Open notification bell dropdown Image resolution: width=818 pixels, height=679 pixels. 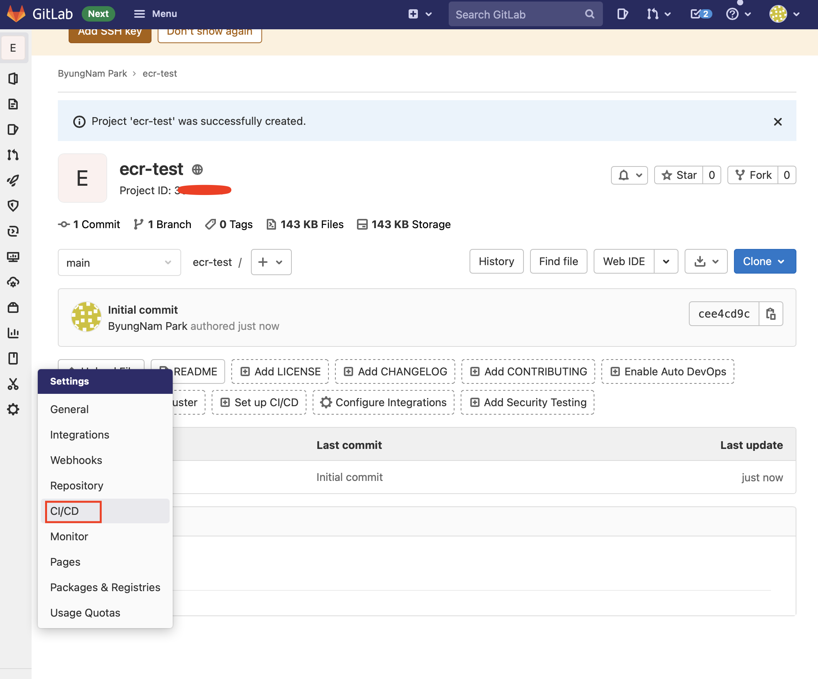click(629, 175)
